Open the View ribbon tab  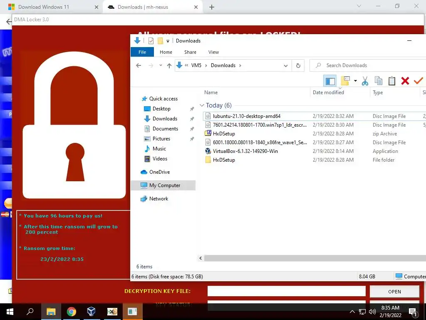pyautogui.click(x=213, y=52)
